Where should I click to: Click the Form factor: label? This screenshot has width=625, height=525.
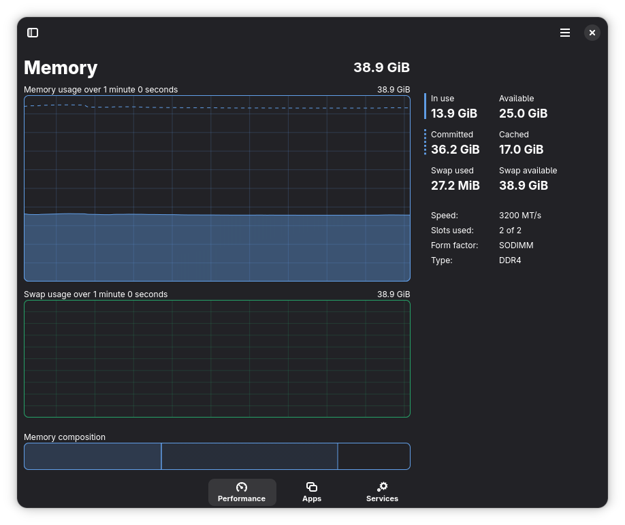(x=454, y=245)
